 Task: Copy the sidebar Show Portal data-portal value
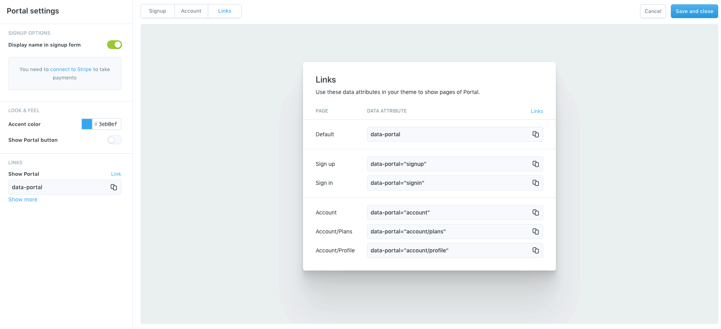point(113,187)
